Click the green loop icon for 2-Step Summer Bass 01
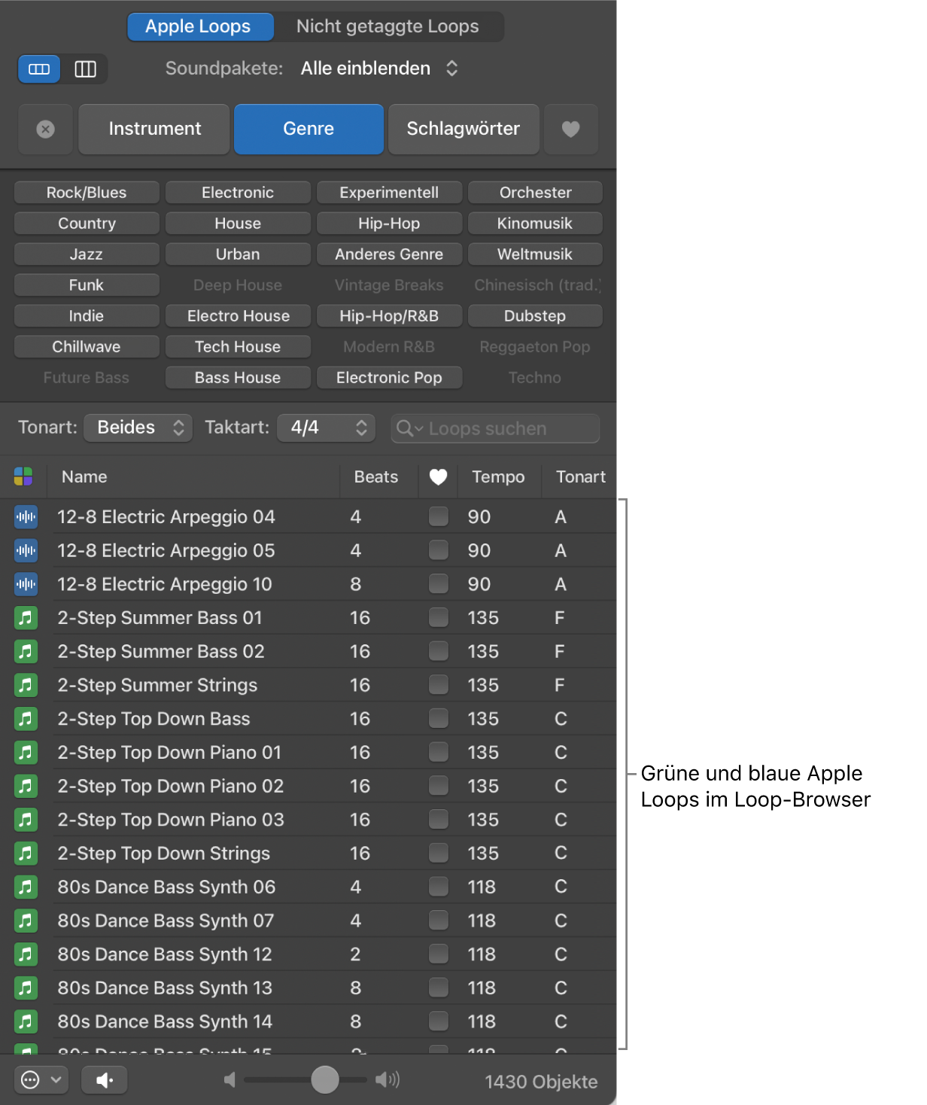The image size is (927, 1105). [x=26, y=618]
